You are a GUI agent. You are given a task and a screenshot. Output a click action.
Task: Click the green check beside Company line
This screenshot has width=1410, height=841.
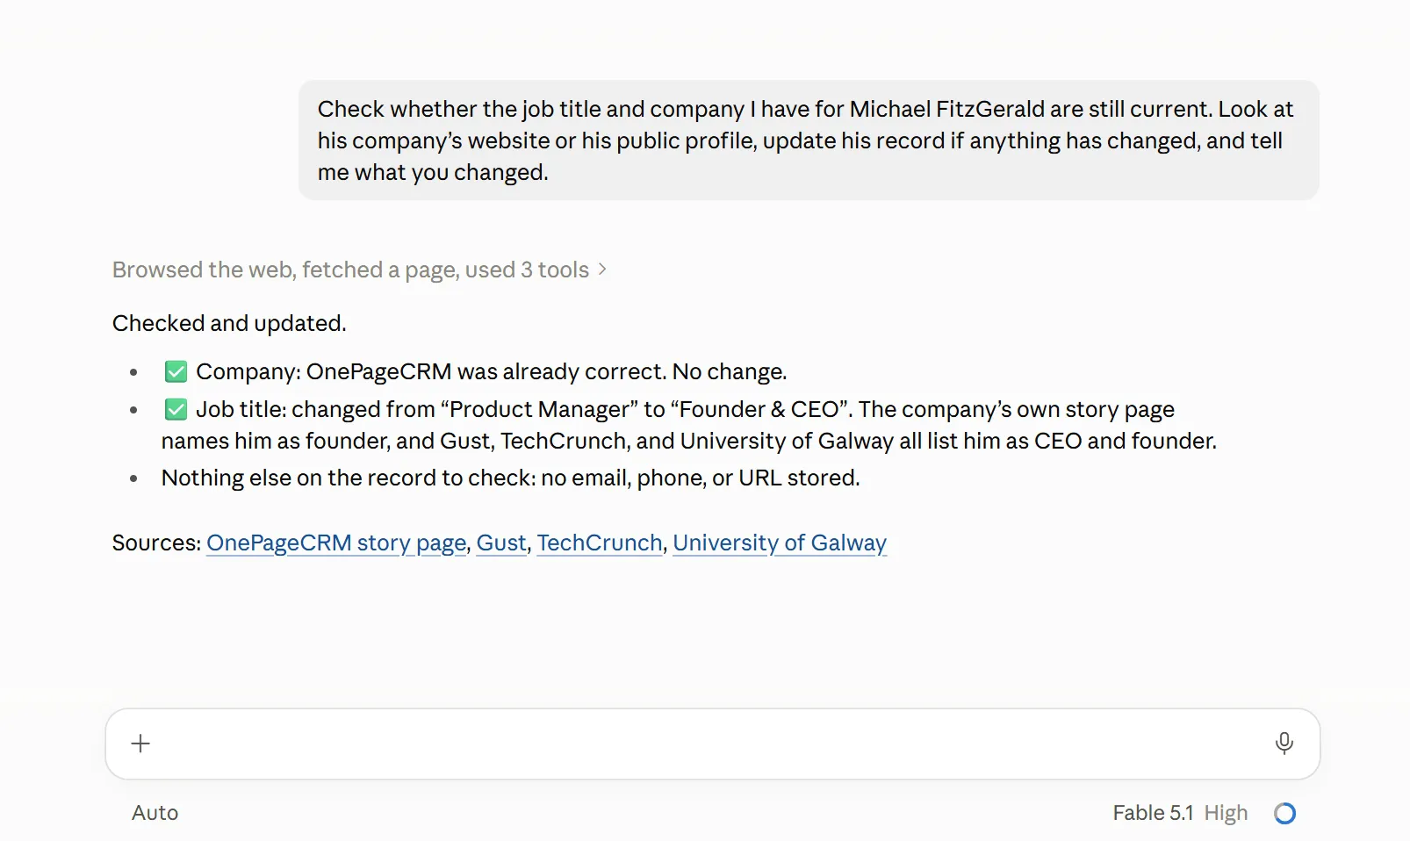[176, 371]
